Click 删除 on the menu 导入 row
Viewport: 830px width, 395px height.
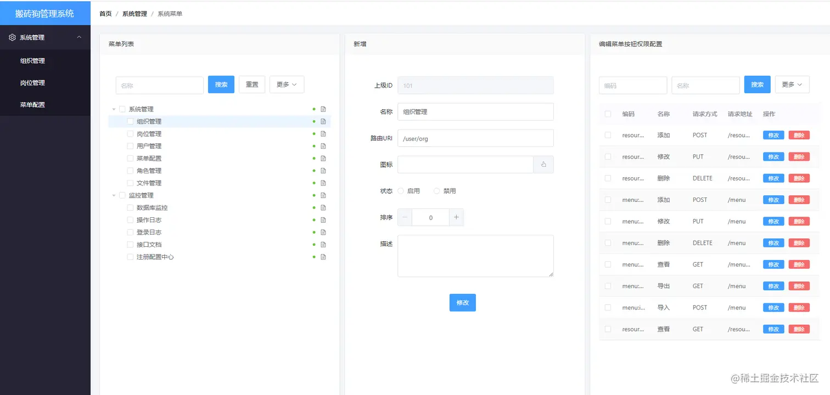point(799,308)
